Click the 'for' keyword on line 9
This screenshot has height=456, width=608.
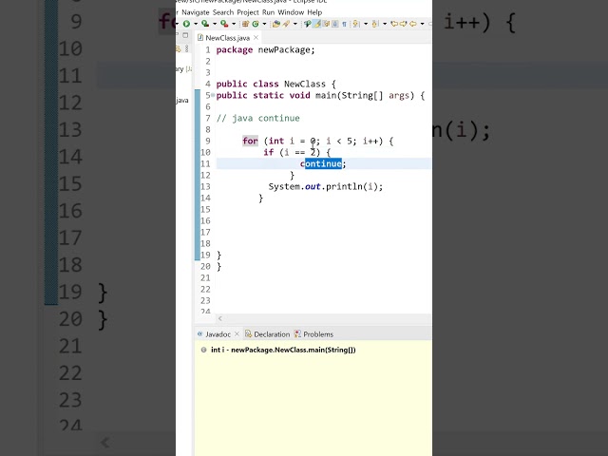250,141
